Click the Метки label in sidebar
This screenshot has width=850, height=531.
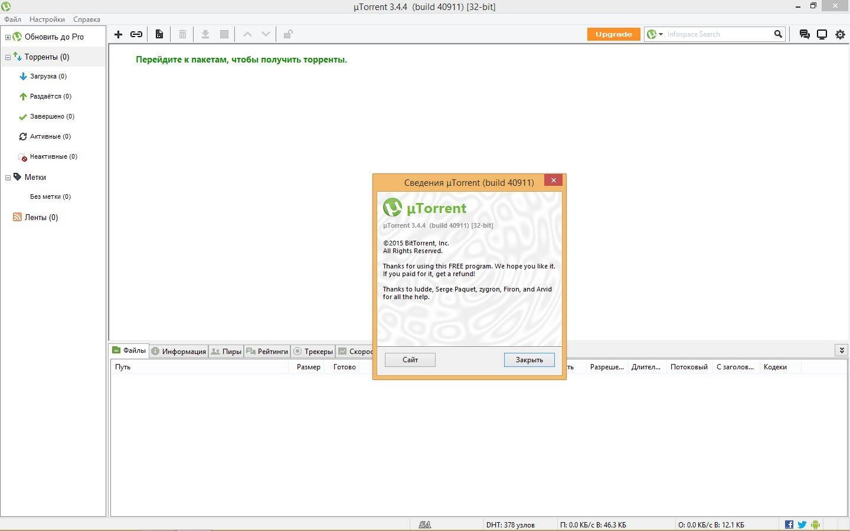[35, 177]
